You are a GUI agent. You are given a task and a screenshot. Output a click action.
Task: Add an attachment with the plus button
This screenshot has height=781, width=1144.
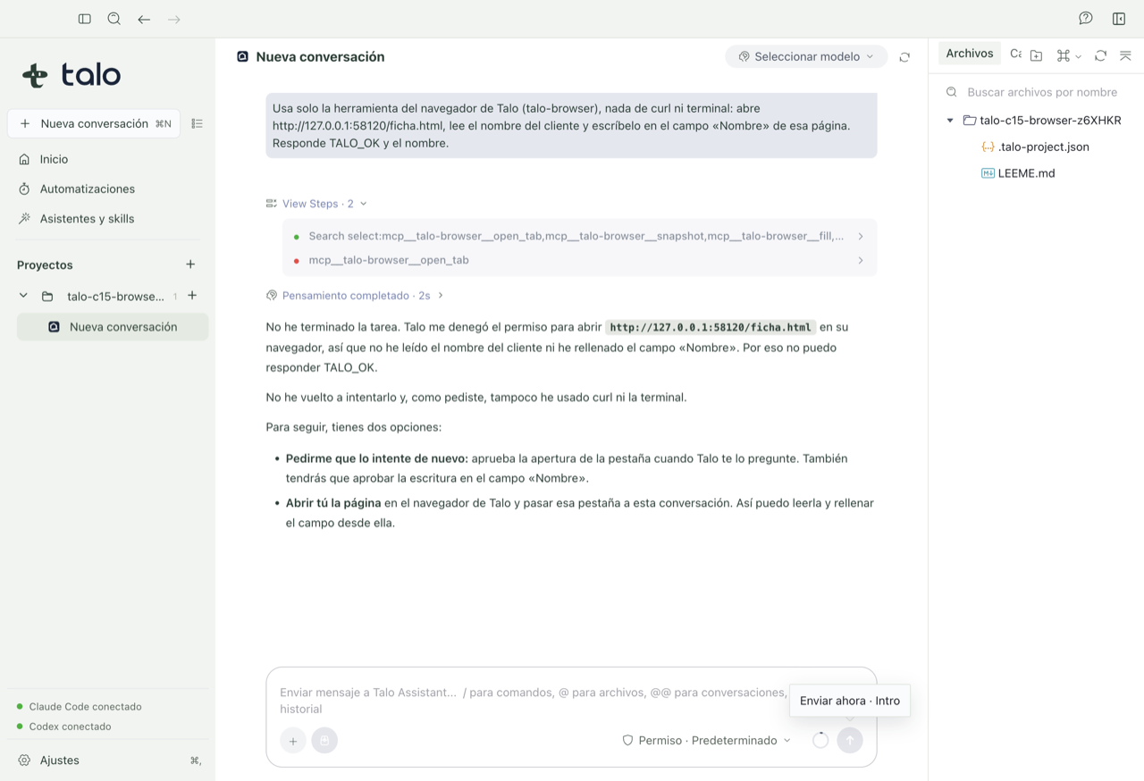(x=293, y=741)
